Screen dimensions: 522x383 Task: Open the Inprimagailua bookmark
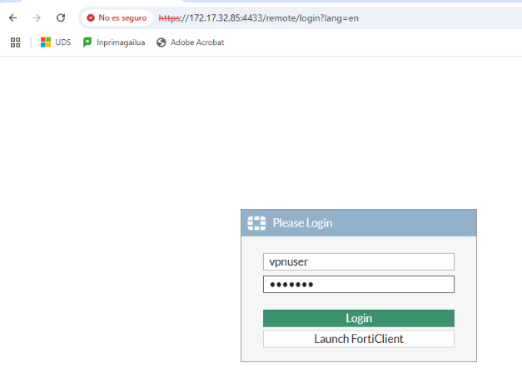[x=120, y=42]
